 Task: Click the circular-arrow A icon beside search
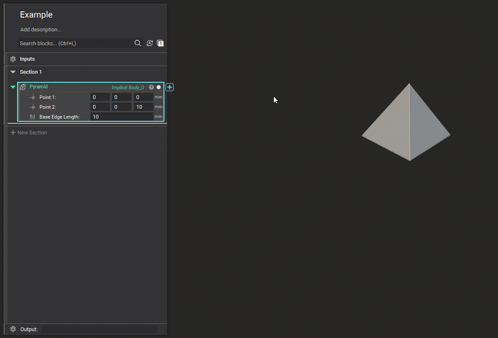[150, 43]
